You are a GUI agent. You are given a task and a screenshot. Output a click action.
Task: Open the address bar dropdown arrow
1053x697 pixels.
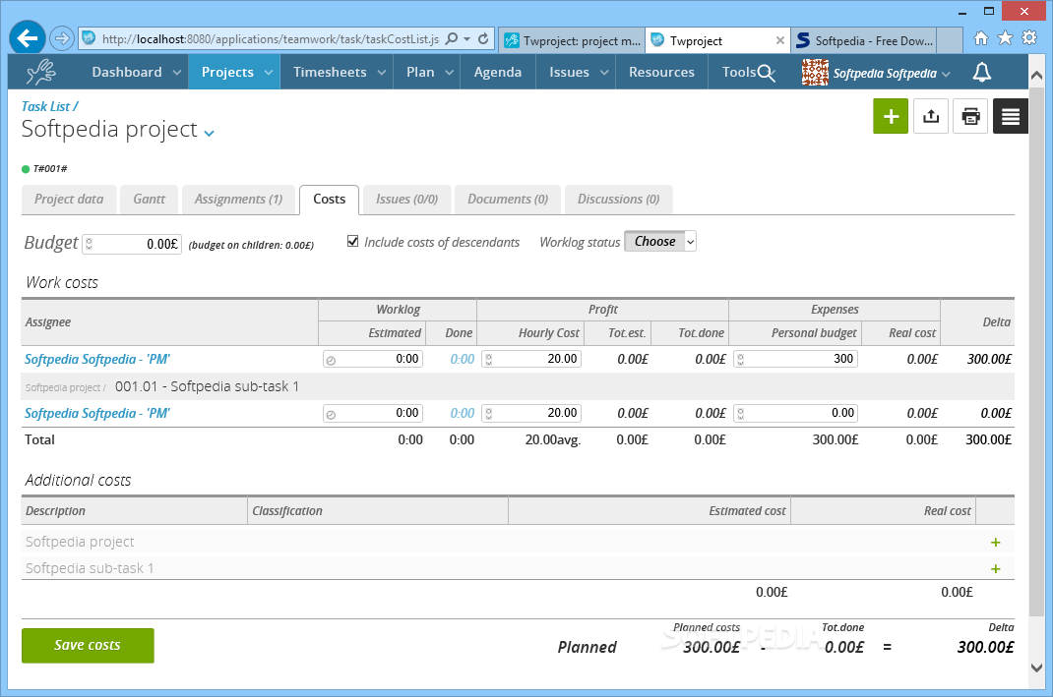466,39
